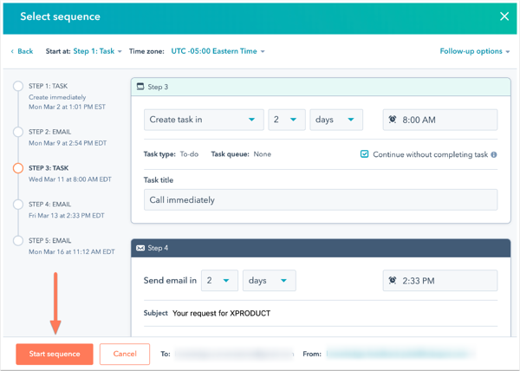Open the Create task in dropdown
This screenshot has height=371, width=520.
click(x=204, y=120)
